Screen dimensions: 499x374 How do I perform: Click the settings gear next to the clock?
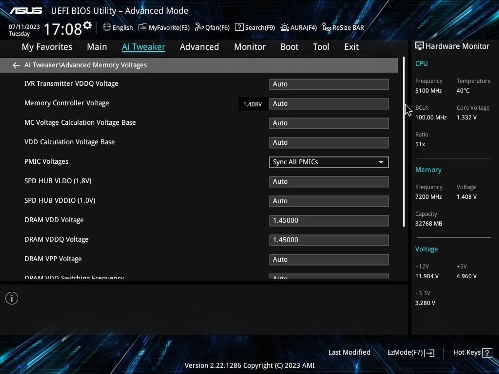pyautogui.click(x=87, y=25)
